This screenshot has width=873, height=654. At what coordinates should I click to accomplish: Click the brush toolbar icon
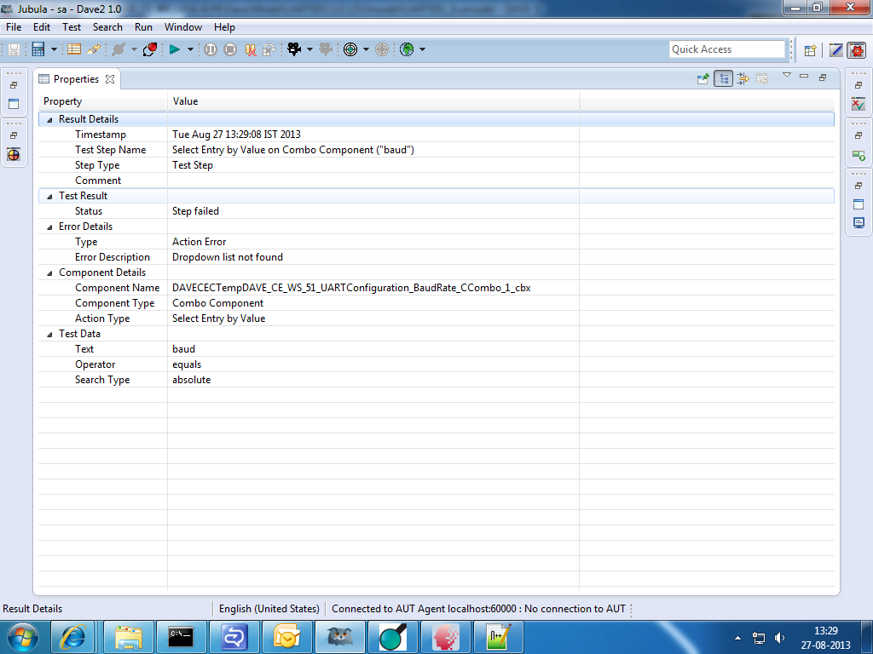tap(94, 49)
